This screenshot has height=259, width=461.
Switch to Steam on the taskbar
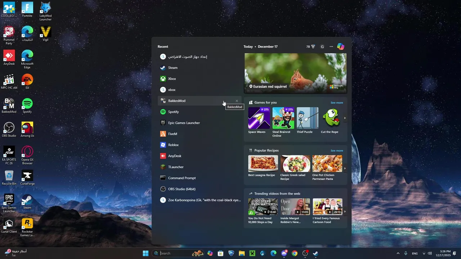click(315, 253)
